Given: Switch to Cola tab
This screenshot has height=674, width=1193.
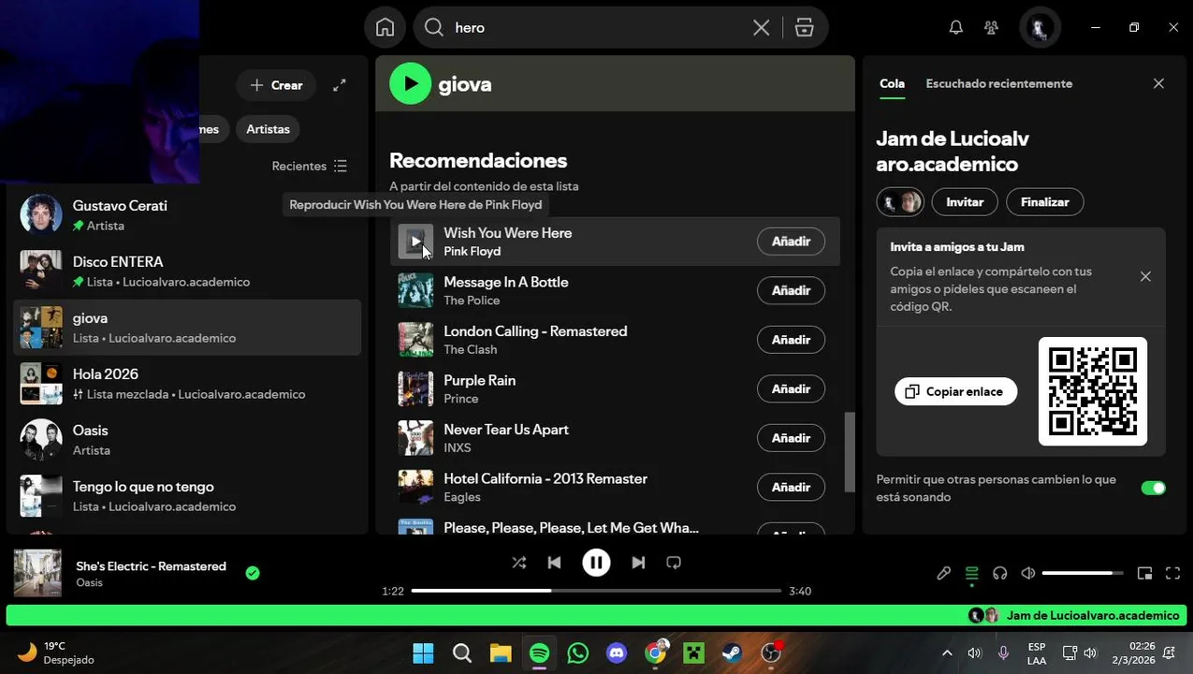Looking at the screenshot, I should (x=892, y=83).
